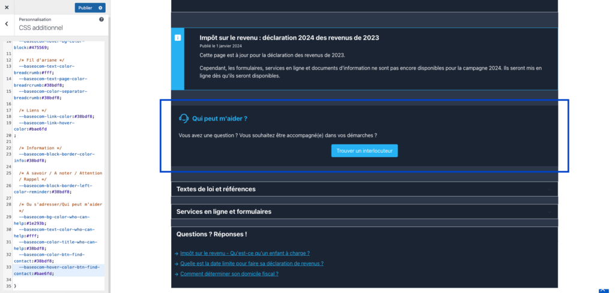
Task: Open link Comment déterminer son domicile fiscal
Action: click(229, 274)
